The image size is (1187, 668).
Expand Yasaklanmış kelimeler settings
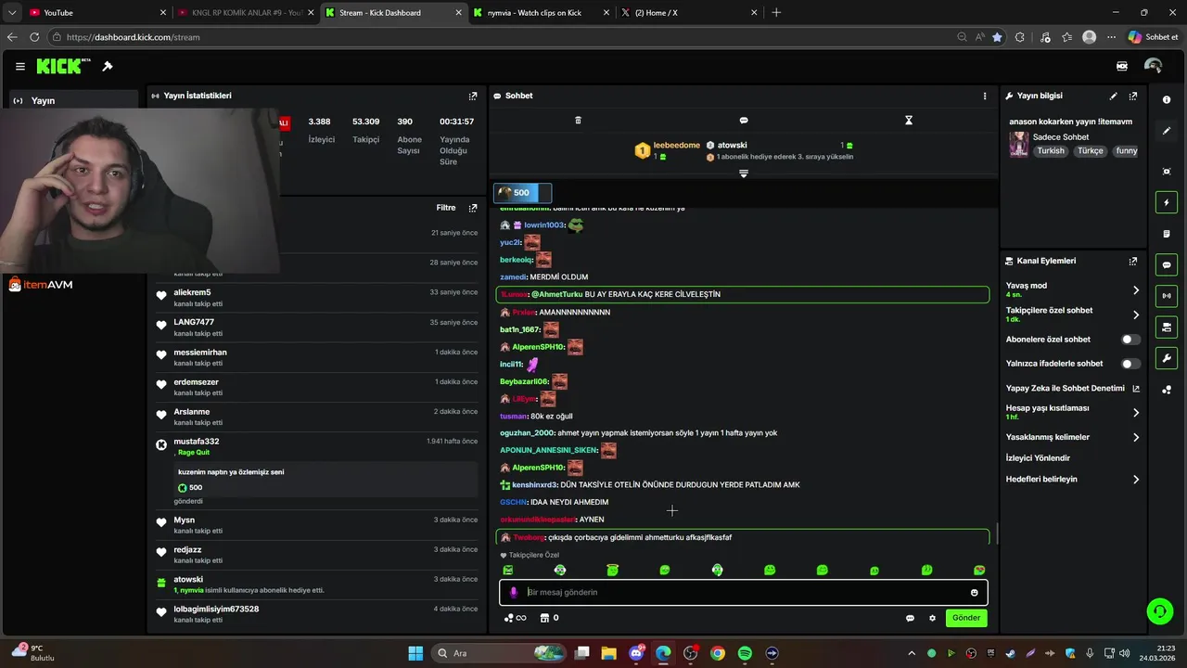click(1136, 437)
